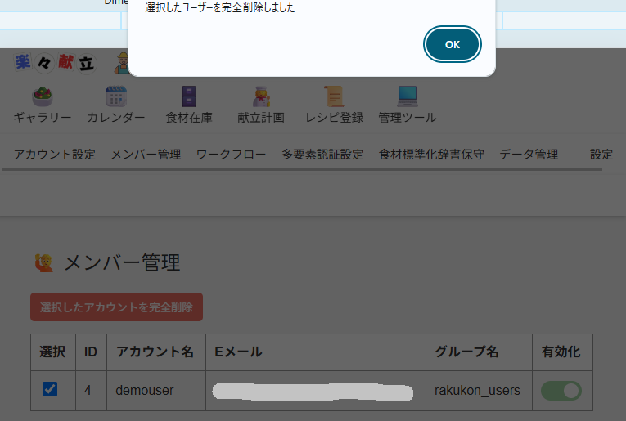Click the rakukon_users group cell
Screen dimensions: 626x421
(x=477, y=390)
